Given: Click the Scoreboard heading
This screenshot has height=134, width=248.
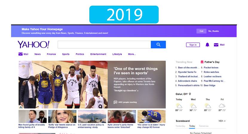Looking at the screenshot, I should 183,121.
